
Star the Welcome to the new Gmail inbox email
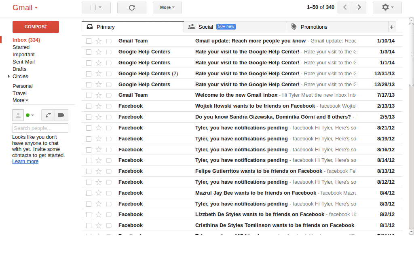[99, 95]
